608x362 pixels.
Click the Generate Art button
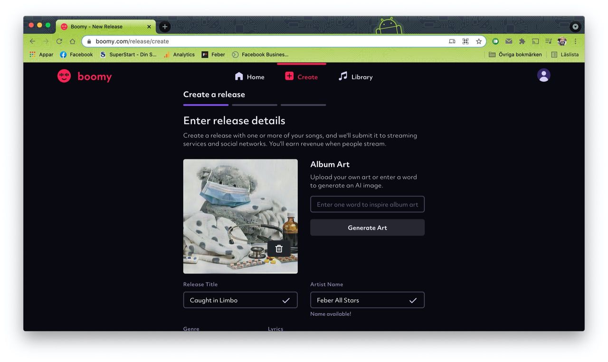pyautogui.click(x=367, y=228)
